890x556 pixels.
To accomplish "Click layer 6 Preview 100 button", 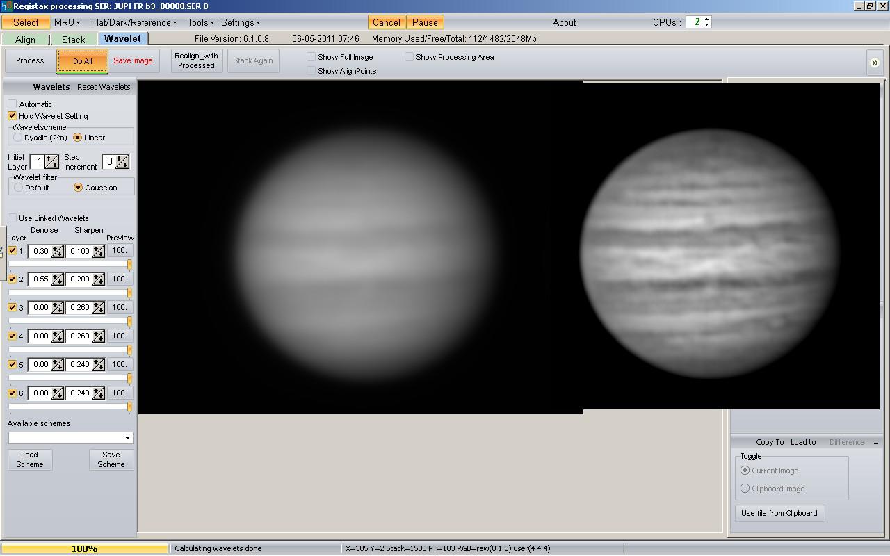I will pos(120,393).
